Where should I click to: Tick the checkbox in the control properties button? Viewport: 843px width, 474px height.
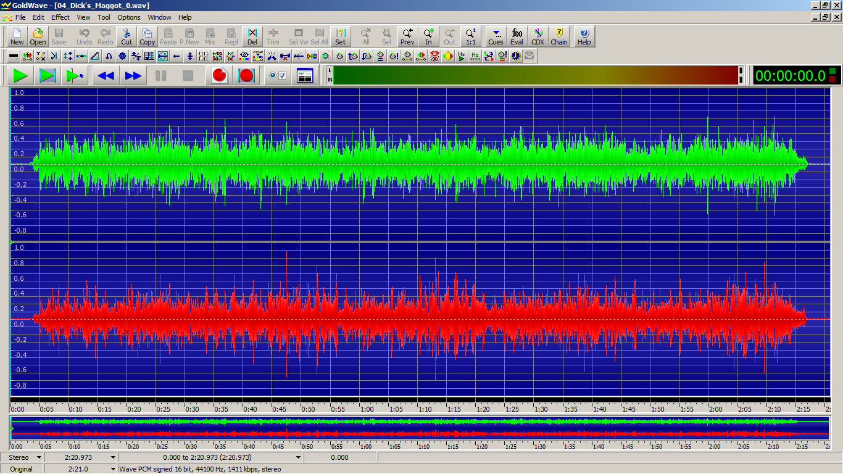(283, 76)
